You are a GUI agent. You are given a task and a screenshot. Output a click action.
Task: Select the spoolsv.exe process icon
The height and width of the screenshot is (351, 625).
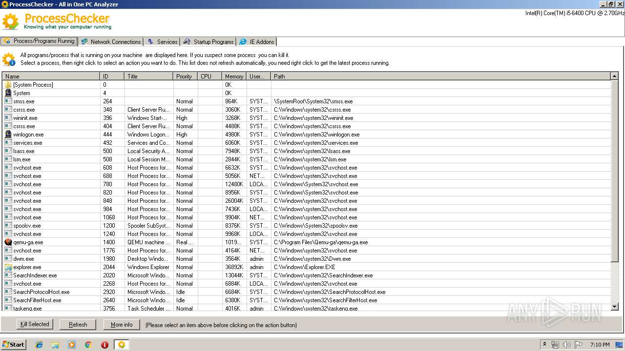click(8, 226)
